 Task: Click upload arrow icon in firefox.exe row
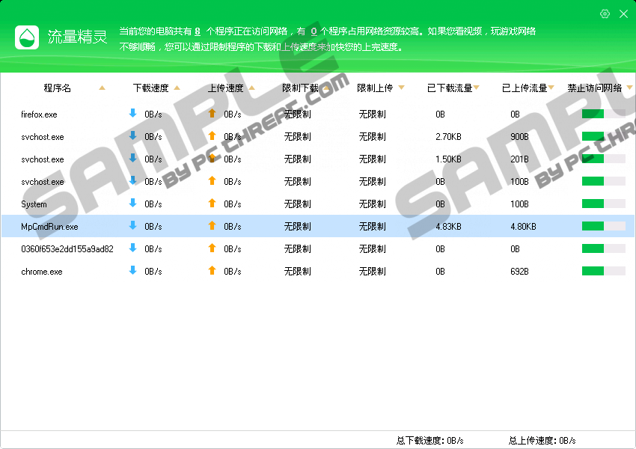click(212, 114)
